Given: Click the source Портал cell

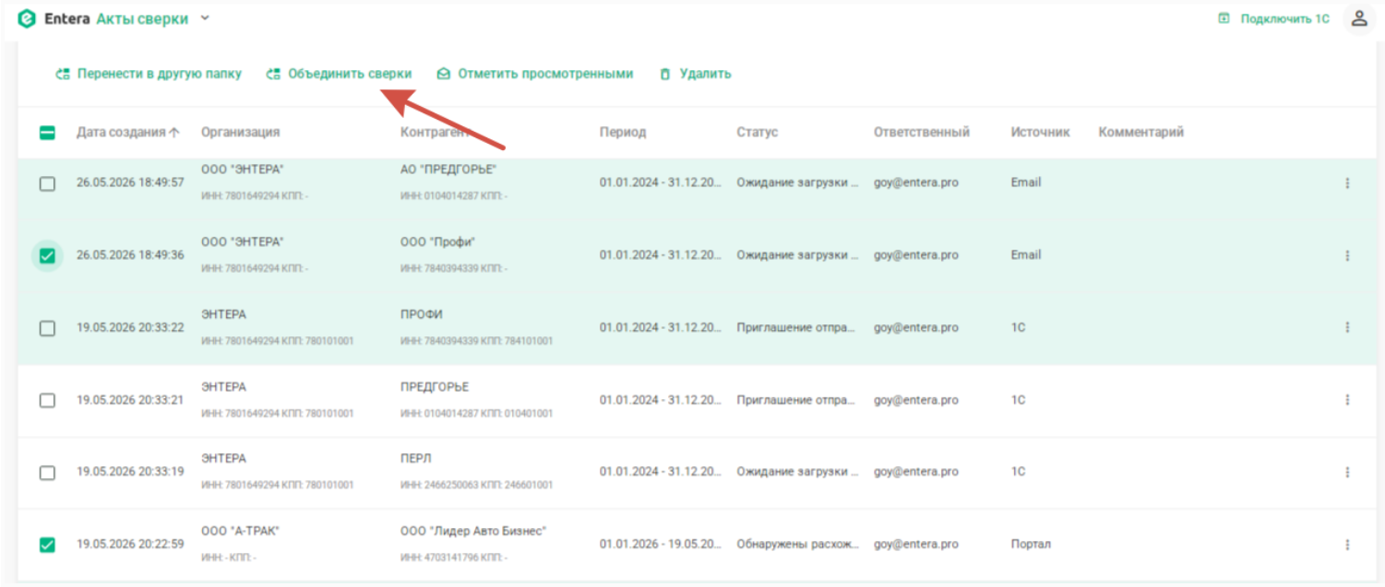Looking at the screenshot, I should (x=1030, y=545).
